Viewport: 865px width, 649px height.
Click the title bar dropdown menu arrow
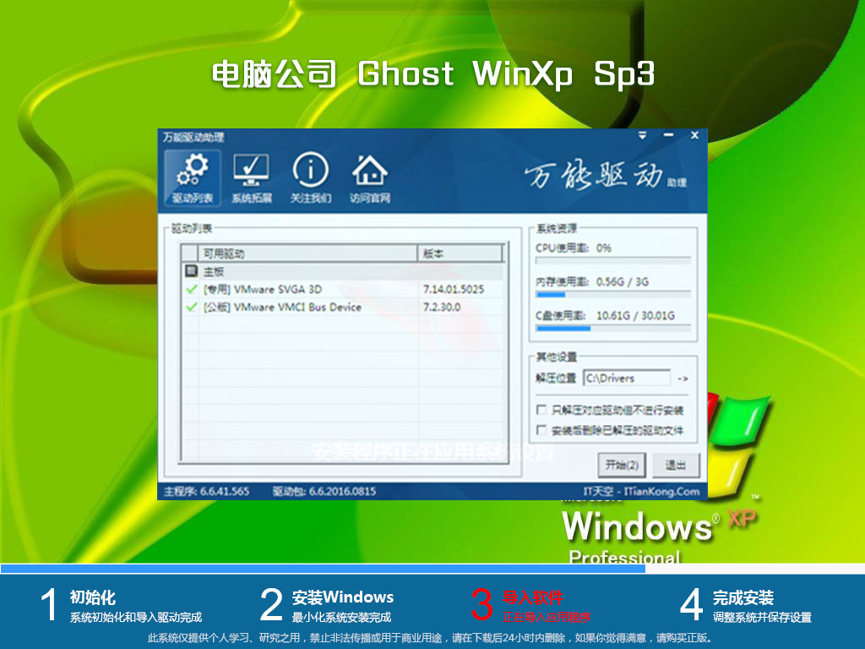(643, 135)
